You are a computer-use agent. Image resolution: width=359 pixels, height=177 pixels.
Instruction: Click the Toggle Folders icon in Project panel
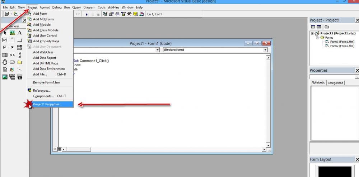click(x=327, y=27)
